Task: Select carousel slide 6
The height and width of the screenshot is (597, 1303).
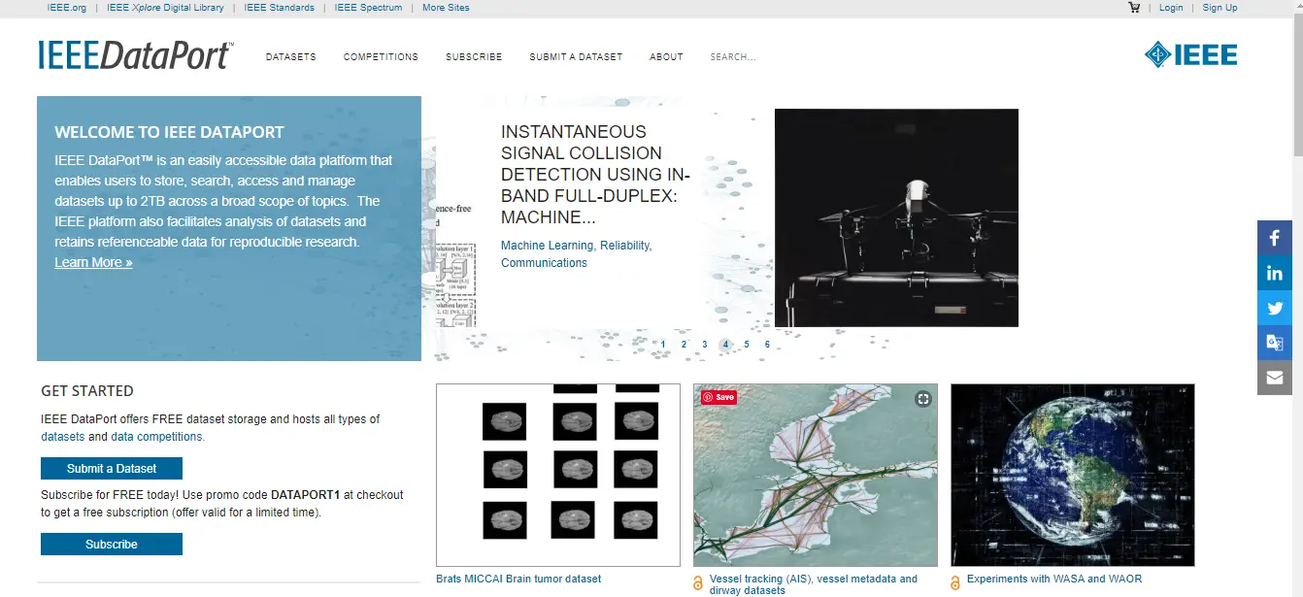Action: [x=767, y=345]
